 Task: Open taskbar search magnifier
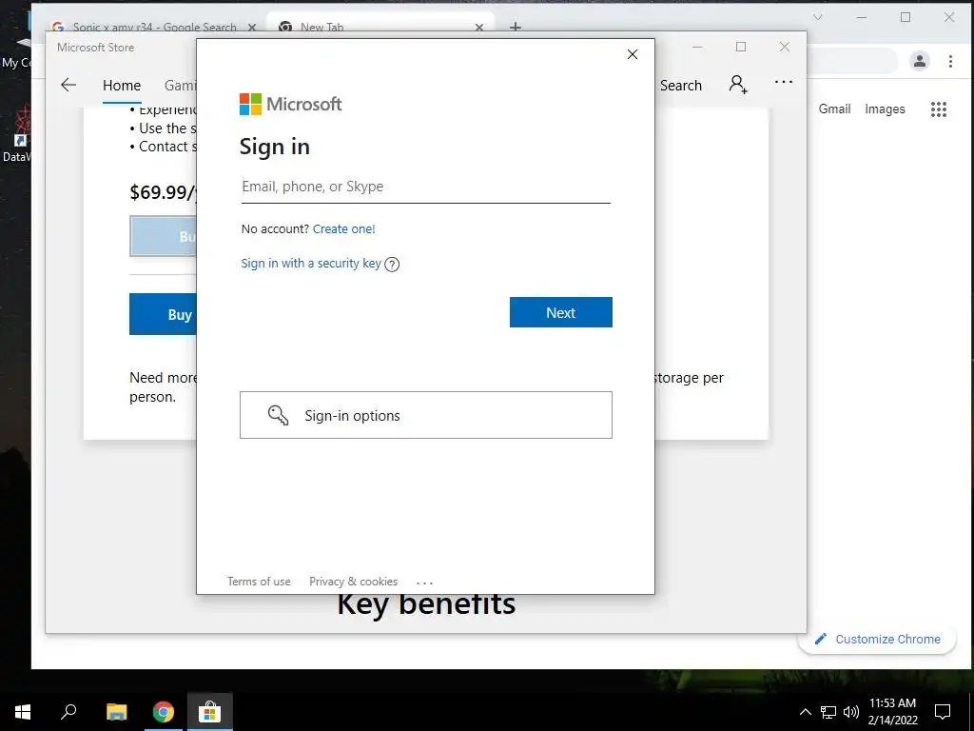point(68,712)
